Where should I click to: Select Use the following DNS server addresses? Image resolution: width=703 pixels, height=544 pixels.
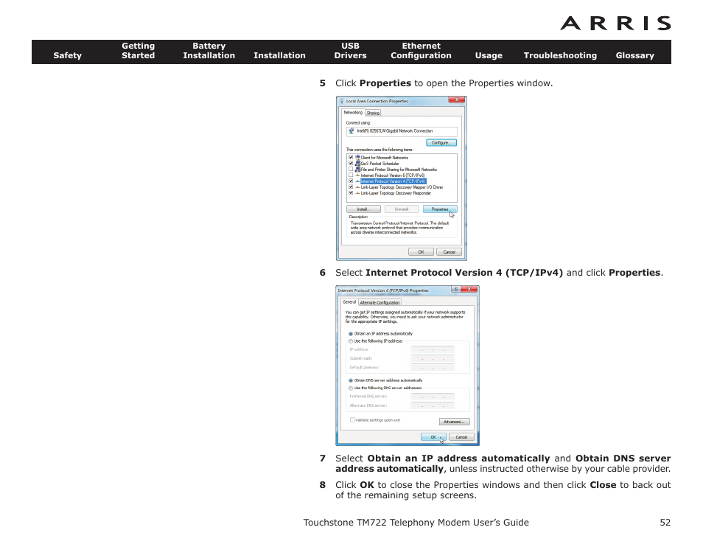tap(351, 388)
